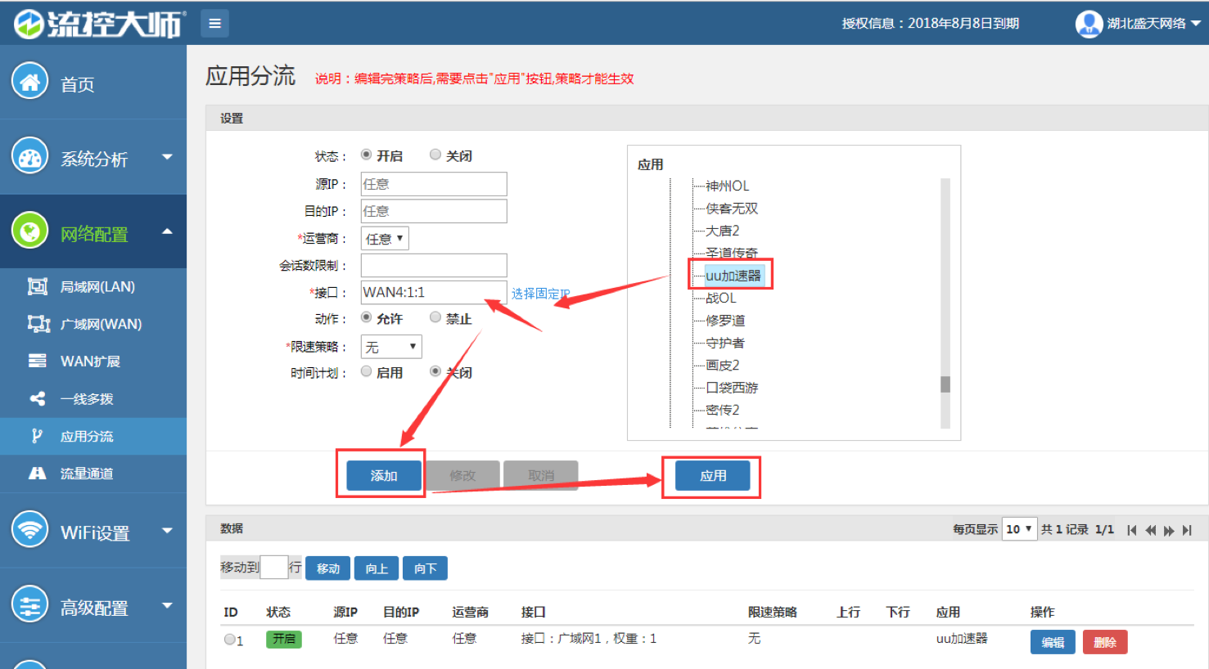
Task: Expand the 高级配置 menu arrow
Action: click(x=167, y=606)
